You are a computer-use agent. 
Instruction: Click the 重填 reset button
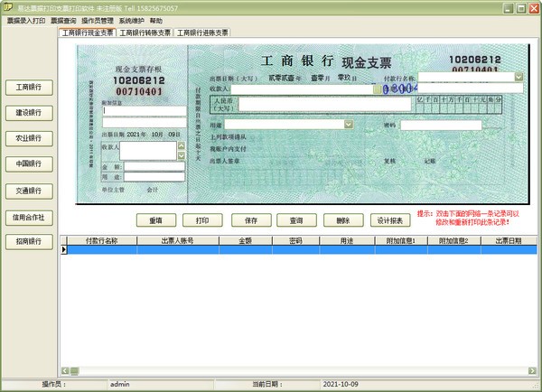[156, 220]
